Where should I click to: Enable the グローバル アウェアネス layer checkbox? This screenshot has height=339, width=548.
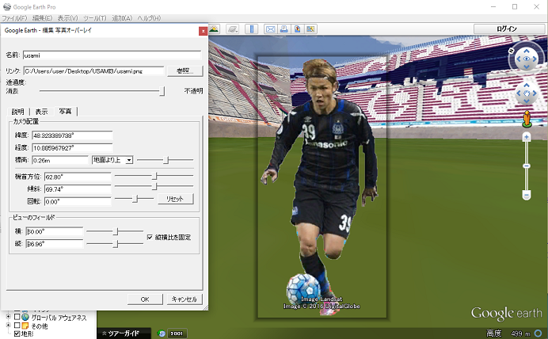17,317
